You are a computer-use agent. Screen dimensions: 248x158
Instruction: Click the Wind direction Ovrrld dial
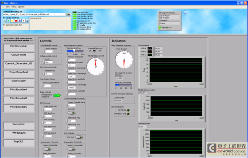pos(96,66)
